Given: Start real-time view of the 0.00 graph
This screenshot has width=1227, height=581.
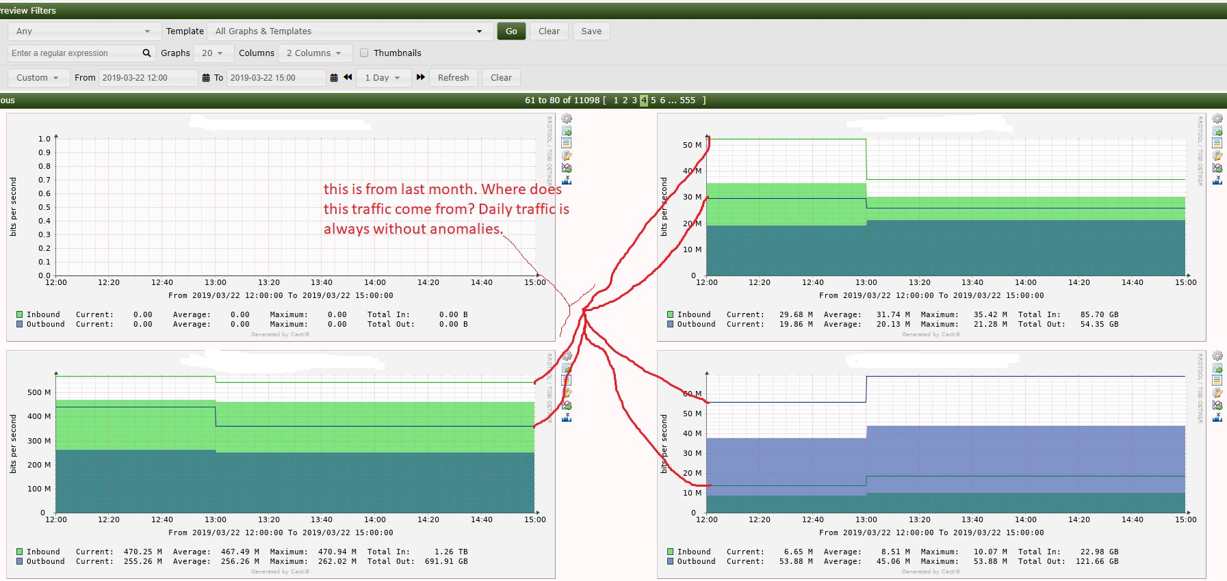Looking at the screenshot, I should pyautogui.click(x=567, y=167).
